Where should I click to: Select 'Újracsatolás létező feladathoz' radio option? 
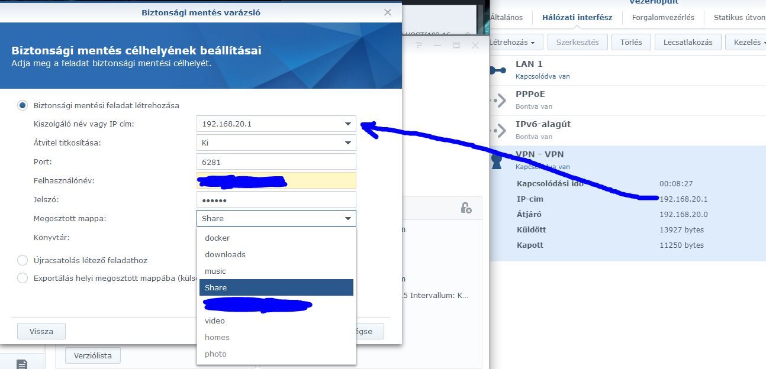[x=22, y=260]
